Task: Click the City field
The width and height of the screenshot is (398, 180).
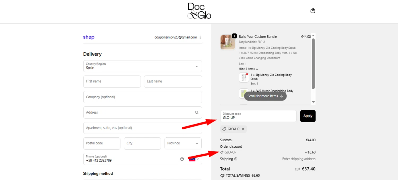Action: (142, 143)
